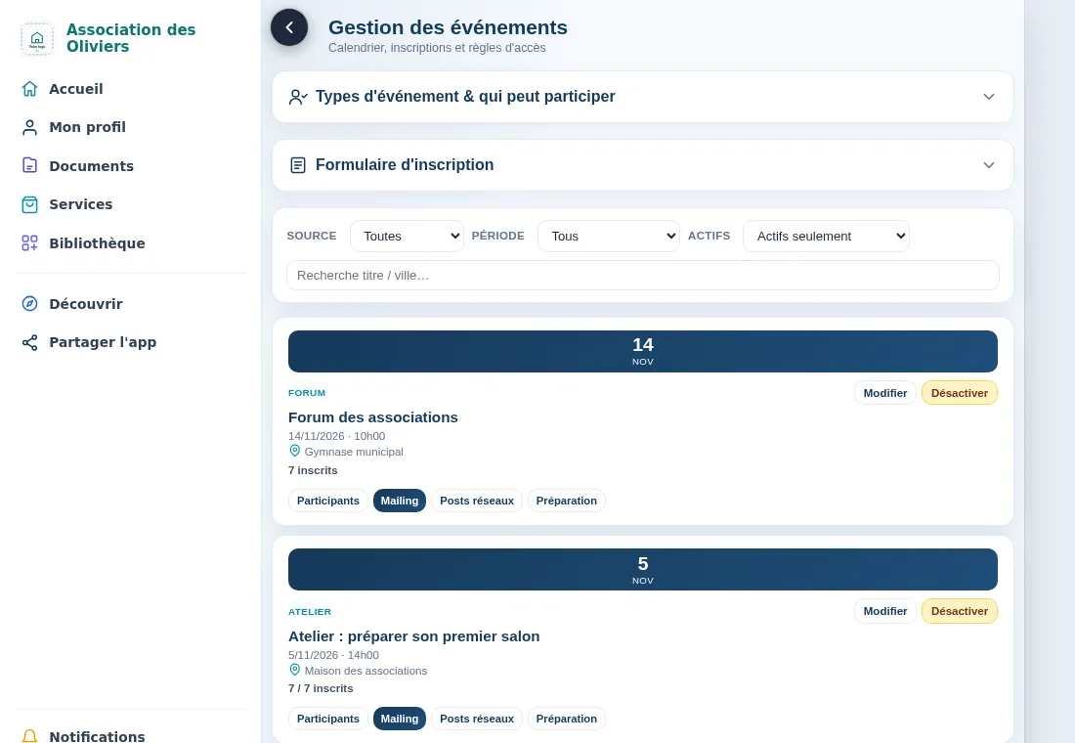This screenshot has height=743, width=1075.
Task: Click the Bibliothèque grid icon
Action: coord(29,242)
